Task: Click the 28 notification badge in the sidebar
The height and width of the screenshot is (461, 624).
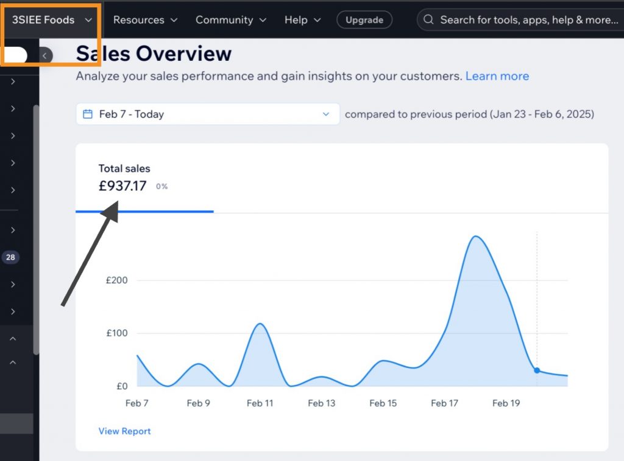Action: coord(10,257)
